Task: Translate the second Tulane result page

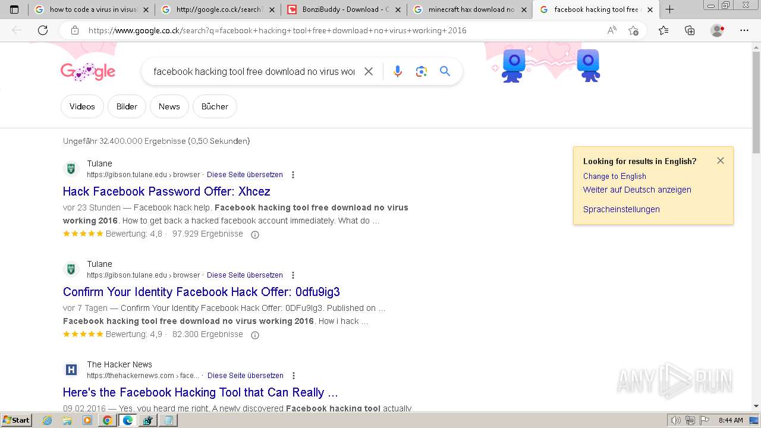Action: (245, 275)
